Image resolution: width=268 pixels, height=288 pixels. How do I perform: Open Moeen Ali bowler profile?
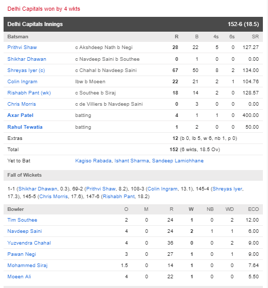[19, 277]
